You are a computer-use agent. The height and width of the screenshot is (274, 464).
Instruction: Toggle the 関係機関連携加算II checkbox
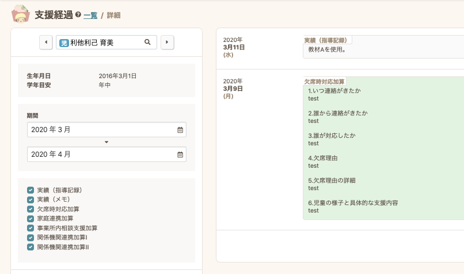point(31,247)
